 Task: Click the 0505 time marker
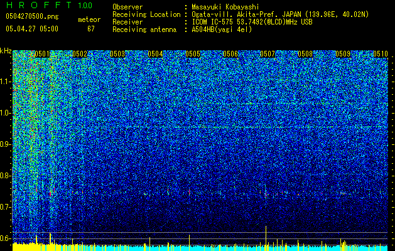[193, 54]
